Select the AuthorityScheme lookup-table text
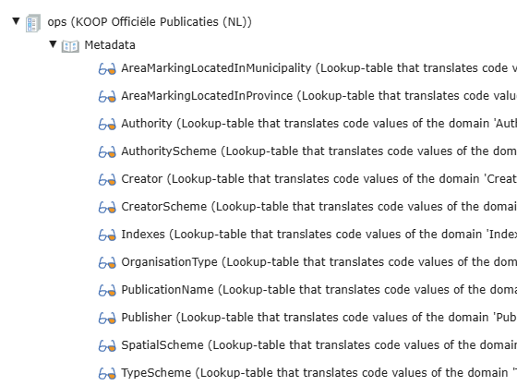The width and height of the screenshot is (517, 386). coord(319,151)
